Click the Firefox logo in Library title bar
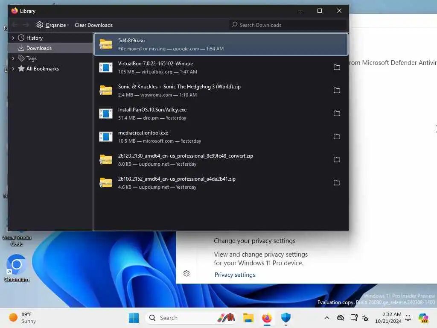The image size is (437, 328). (14, 11)
